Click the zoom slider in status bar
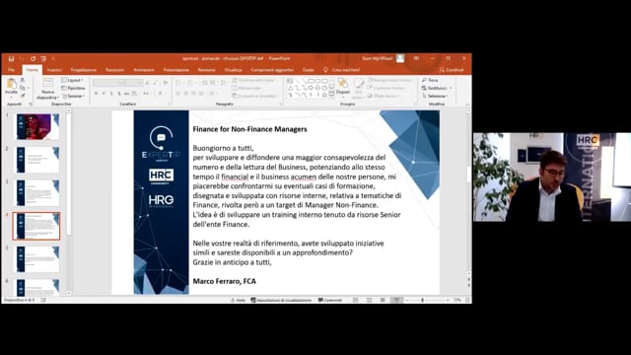This screenshot has height=355, width=631. 427,300
